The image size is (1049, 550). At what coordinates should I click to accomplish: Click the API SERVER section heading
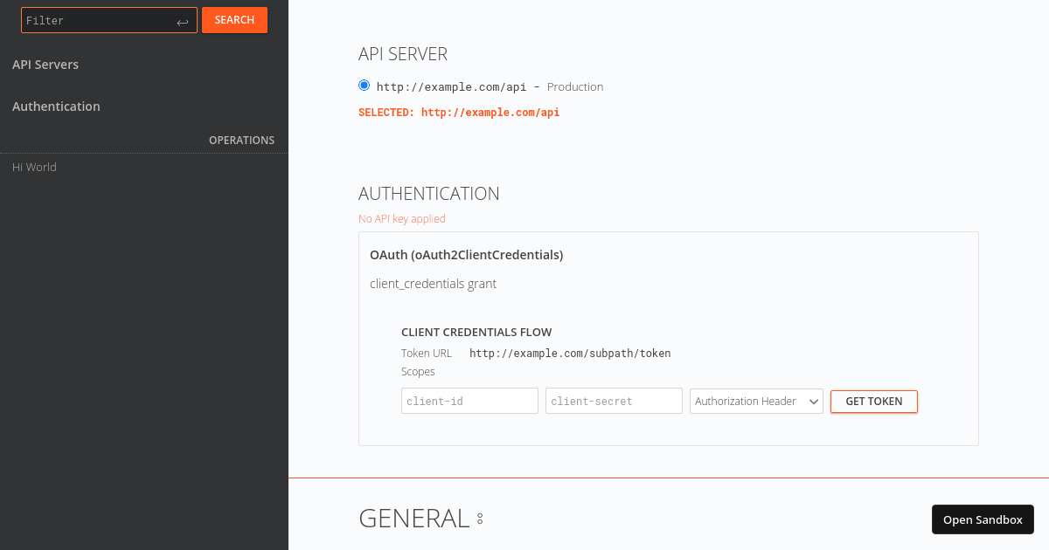point(403,53)
